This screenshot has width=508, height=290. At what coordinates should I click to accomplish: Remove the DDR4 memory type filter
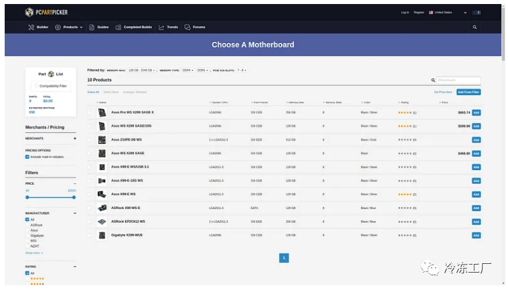point(192,70)
